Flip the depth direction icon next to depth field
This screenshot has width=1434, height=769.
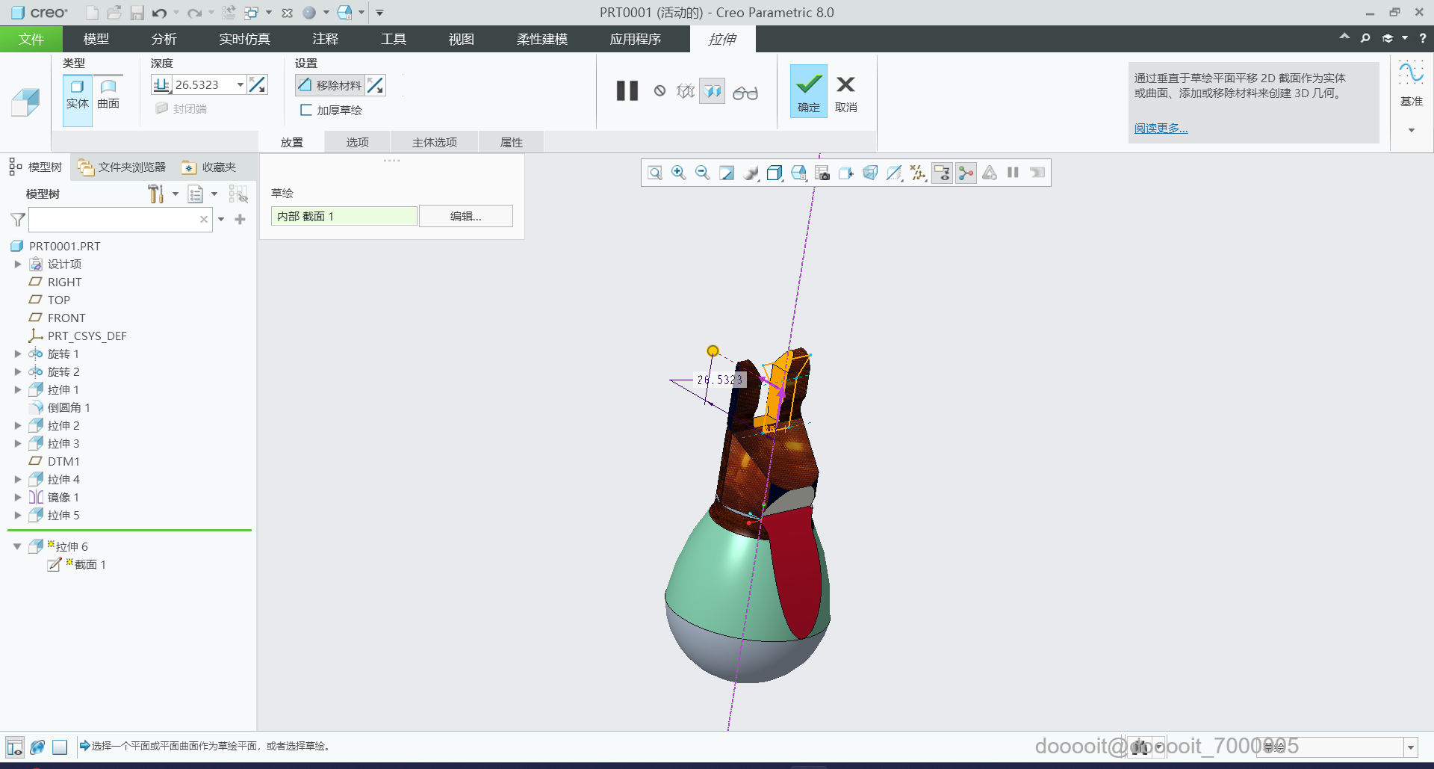(258, 85)
